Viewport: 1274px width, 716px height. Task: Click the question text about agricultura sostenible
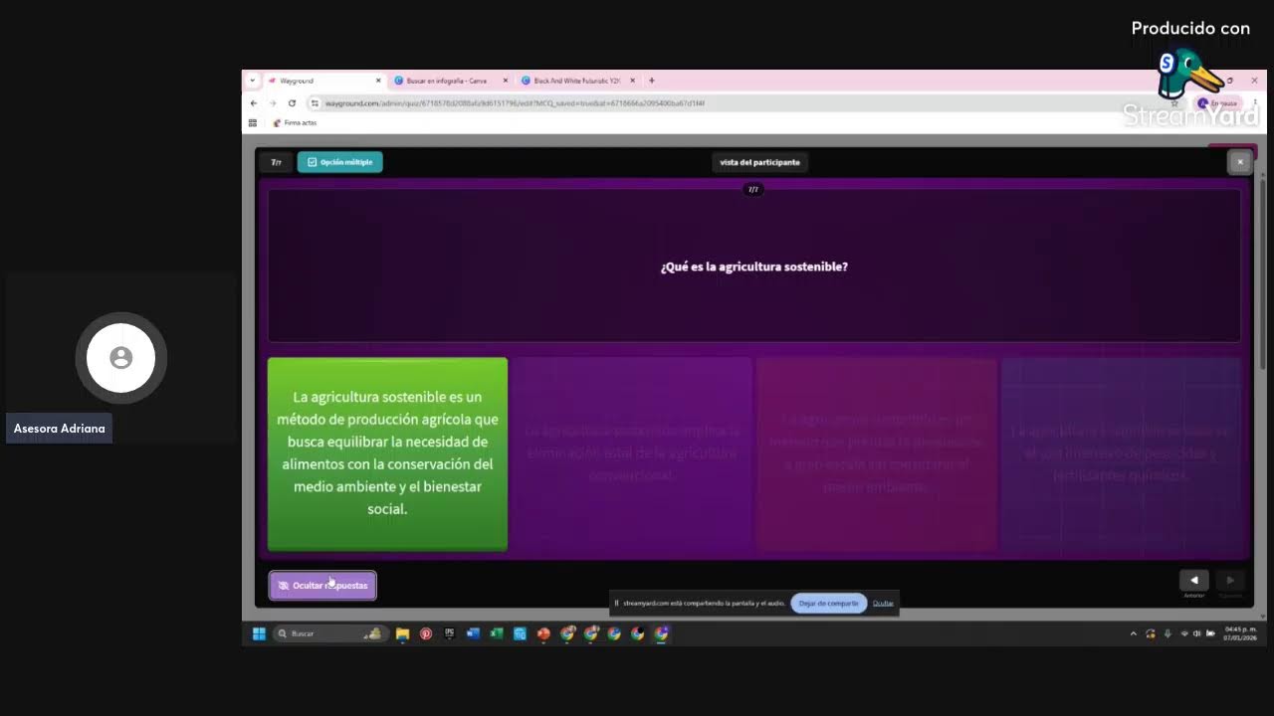tap(754, 267)
